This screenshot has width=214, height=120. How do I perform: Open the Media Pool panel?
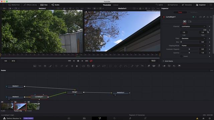coord(14,5)
